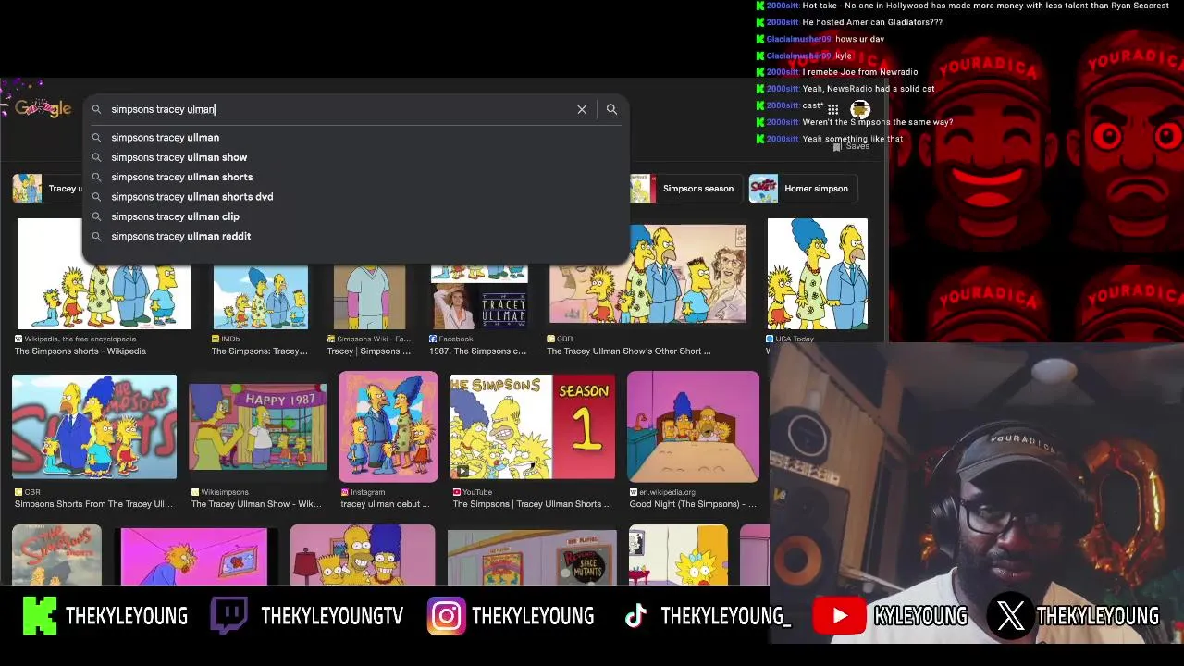
Task: Open the Saves link
Action: [x=852, y=146]
